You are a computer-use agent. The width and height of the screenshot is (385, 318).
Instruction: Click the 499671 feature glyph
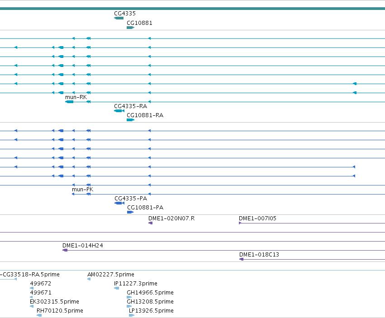[31, 297]
